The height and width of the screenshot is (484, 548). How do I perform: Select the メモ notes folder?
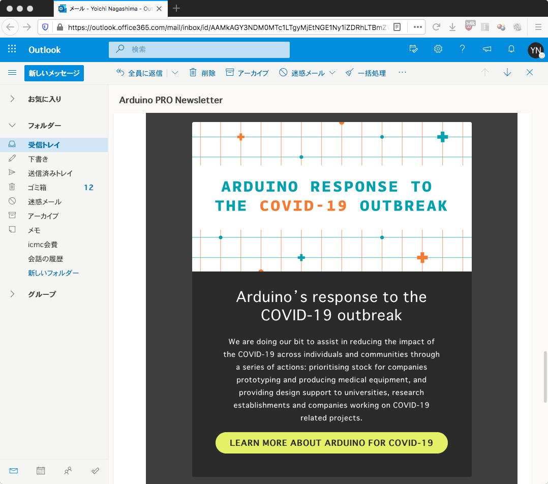(54, 230)
